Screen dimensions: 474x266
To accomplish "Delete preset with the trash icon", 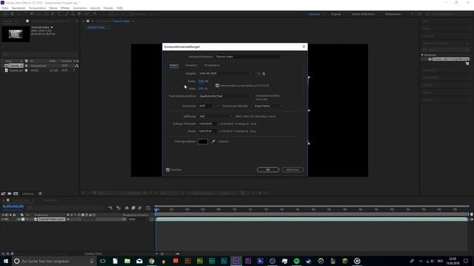I will pos(264,74).
